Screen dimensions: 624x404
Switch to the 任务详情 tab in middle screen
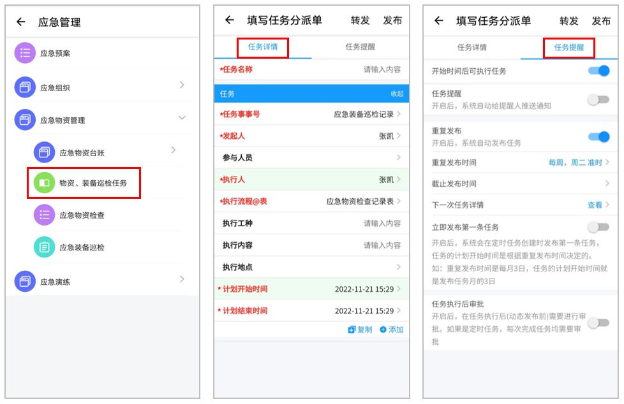click(x=263, y=47)
